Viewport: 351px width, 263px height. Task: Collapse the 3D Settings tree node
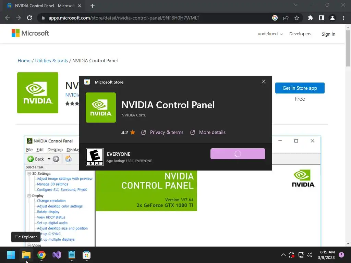pyautogui.click(x=29, y=174)
